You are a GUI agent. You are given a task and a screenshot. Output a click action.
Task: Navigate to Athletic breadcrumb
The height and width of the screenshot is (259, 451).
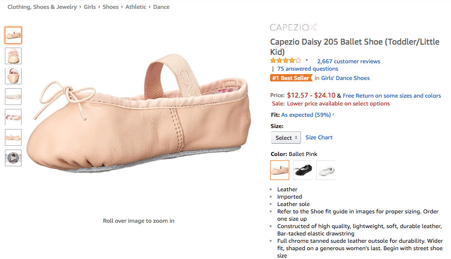pyautogui.click(x=136, y=7)
